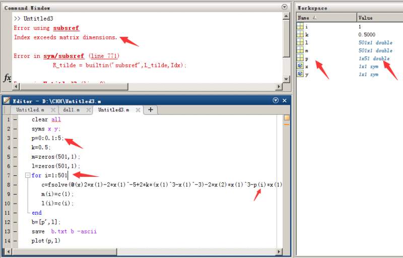The width and height of the screenshot is (403, 258).
Task: Select sym variable y icon
Action: (300, 74)
